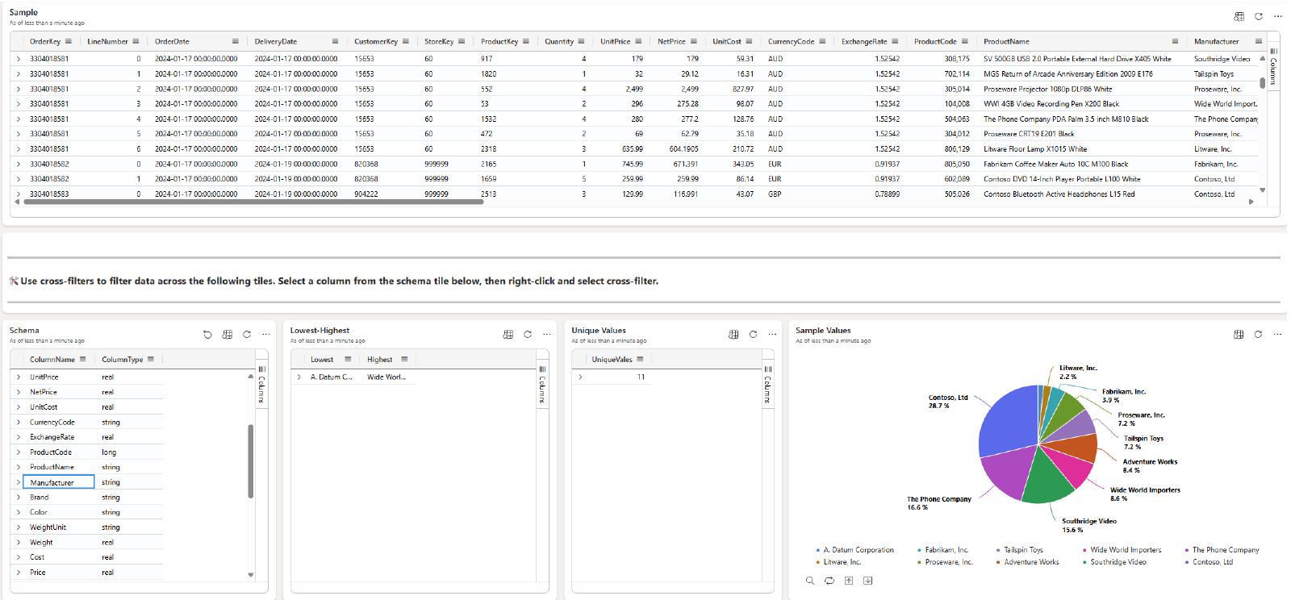Click the magnifier zoom icon below the pie chart

click(810, 581)
